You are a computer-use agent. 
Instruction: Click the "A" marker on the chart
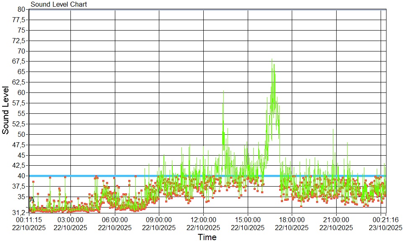pos(32,200)
